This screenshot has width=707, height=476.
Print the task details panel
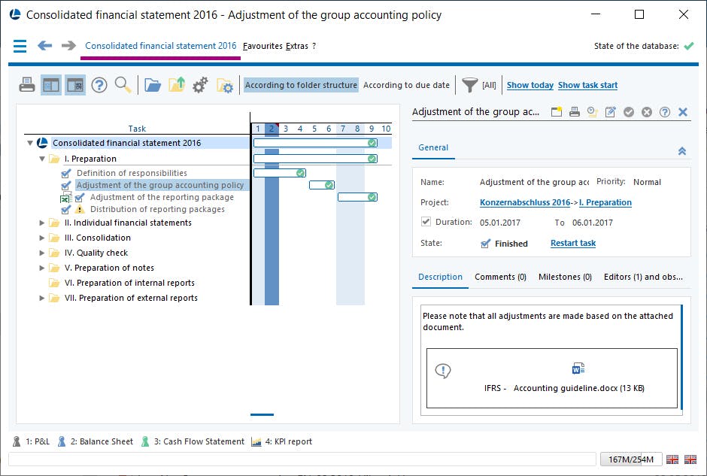(x=575, y=112)
